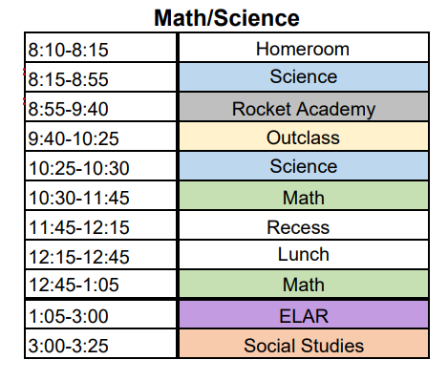Select the 1:05-3:00 time cell
Viewport: 448px width, 381px height.
pos(100,314)
